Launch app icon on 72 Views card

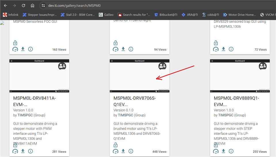coord(216,49)
